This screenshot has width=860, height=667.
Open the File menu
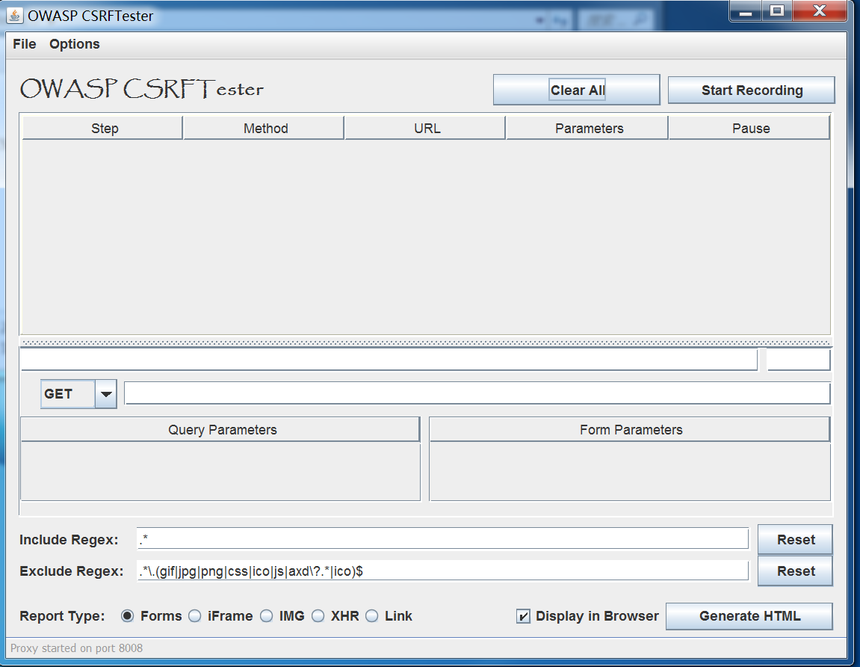click(25, 44)
